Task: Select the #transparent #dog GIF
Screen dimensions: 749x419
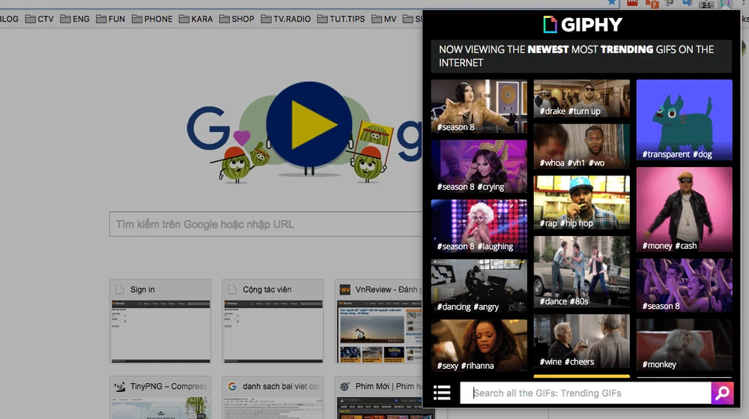Action: tap(684, 120)
